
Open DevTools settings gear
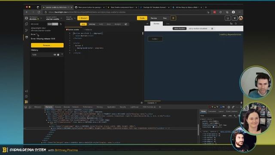tap(229, 107)
